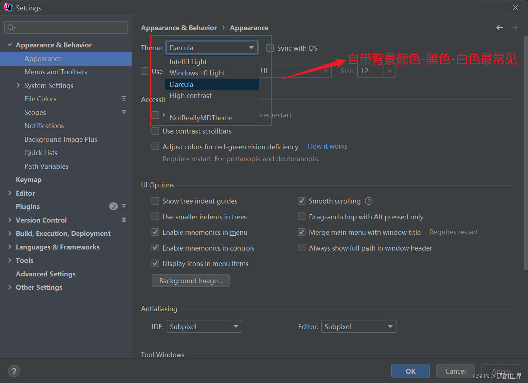Click the project-level icon beside Version Control
Image resolution: width=528 pixels, height=383 pixels.
(124, 220)
